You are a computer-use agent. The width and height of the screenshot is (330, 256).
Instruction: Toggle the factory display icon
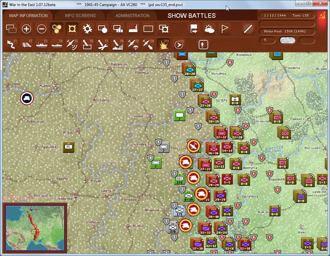[133, 29]
